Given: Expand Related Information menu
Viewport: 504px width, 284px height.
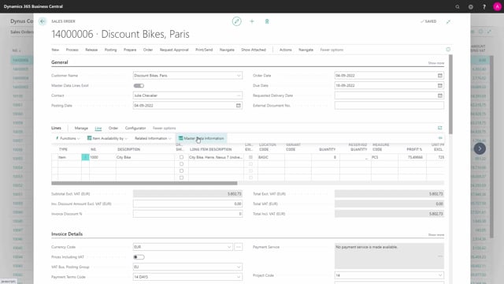Looking at the screenshot, I should pos(153,138).
